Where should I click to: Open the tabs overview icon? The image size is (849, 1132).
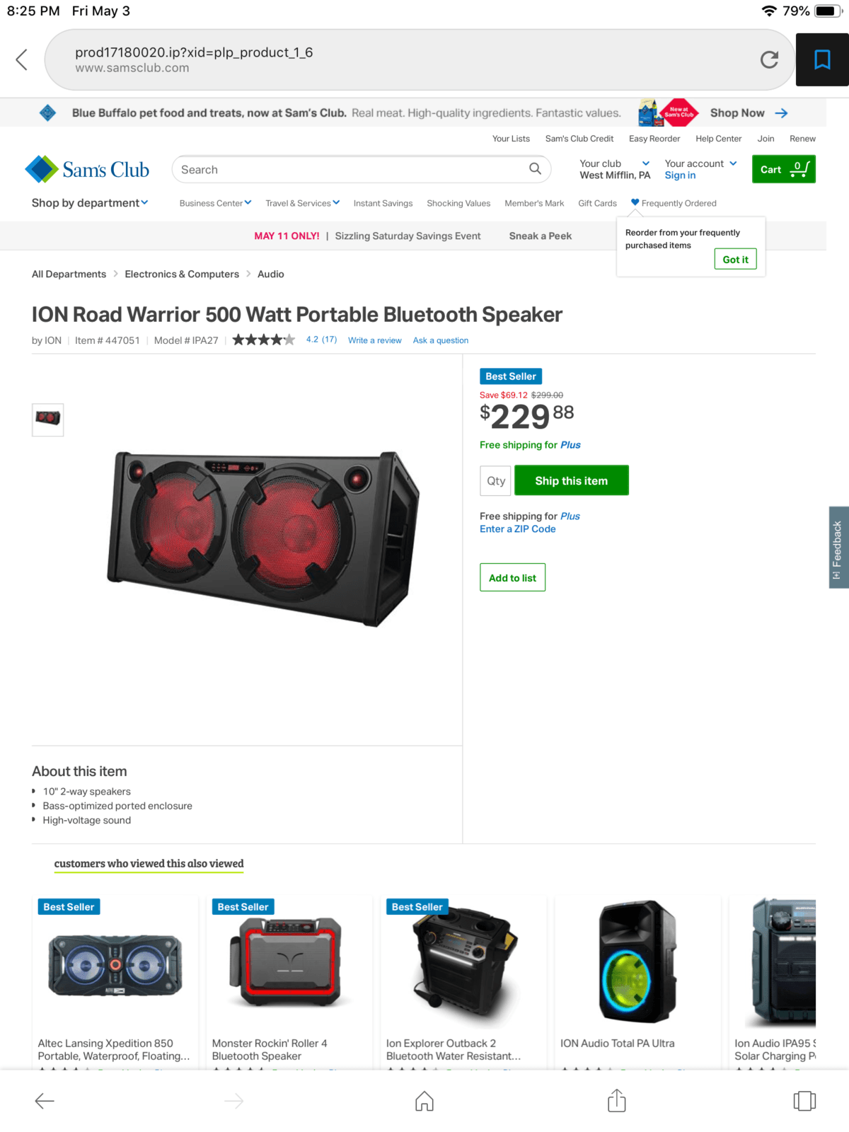[x=804, y=1101]
